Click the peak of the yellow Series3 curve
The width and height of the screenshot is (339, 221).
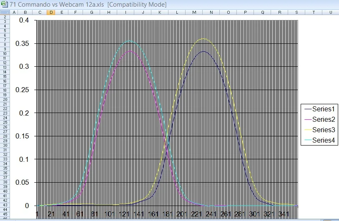tap(203, 38)
